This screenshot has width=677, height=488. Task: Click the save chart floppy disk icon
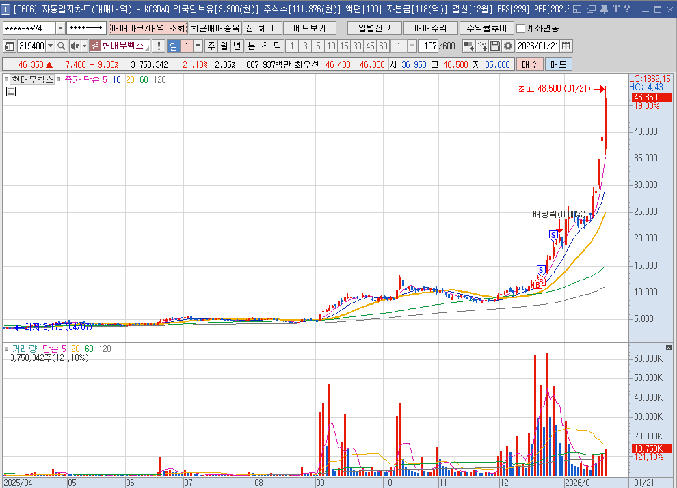click(495, 46)
